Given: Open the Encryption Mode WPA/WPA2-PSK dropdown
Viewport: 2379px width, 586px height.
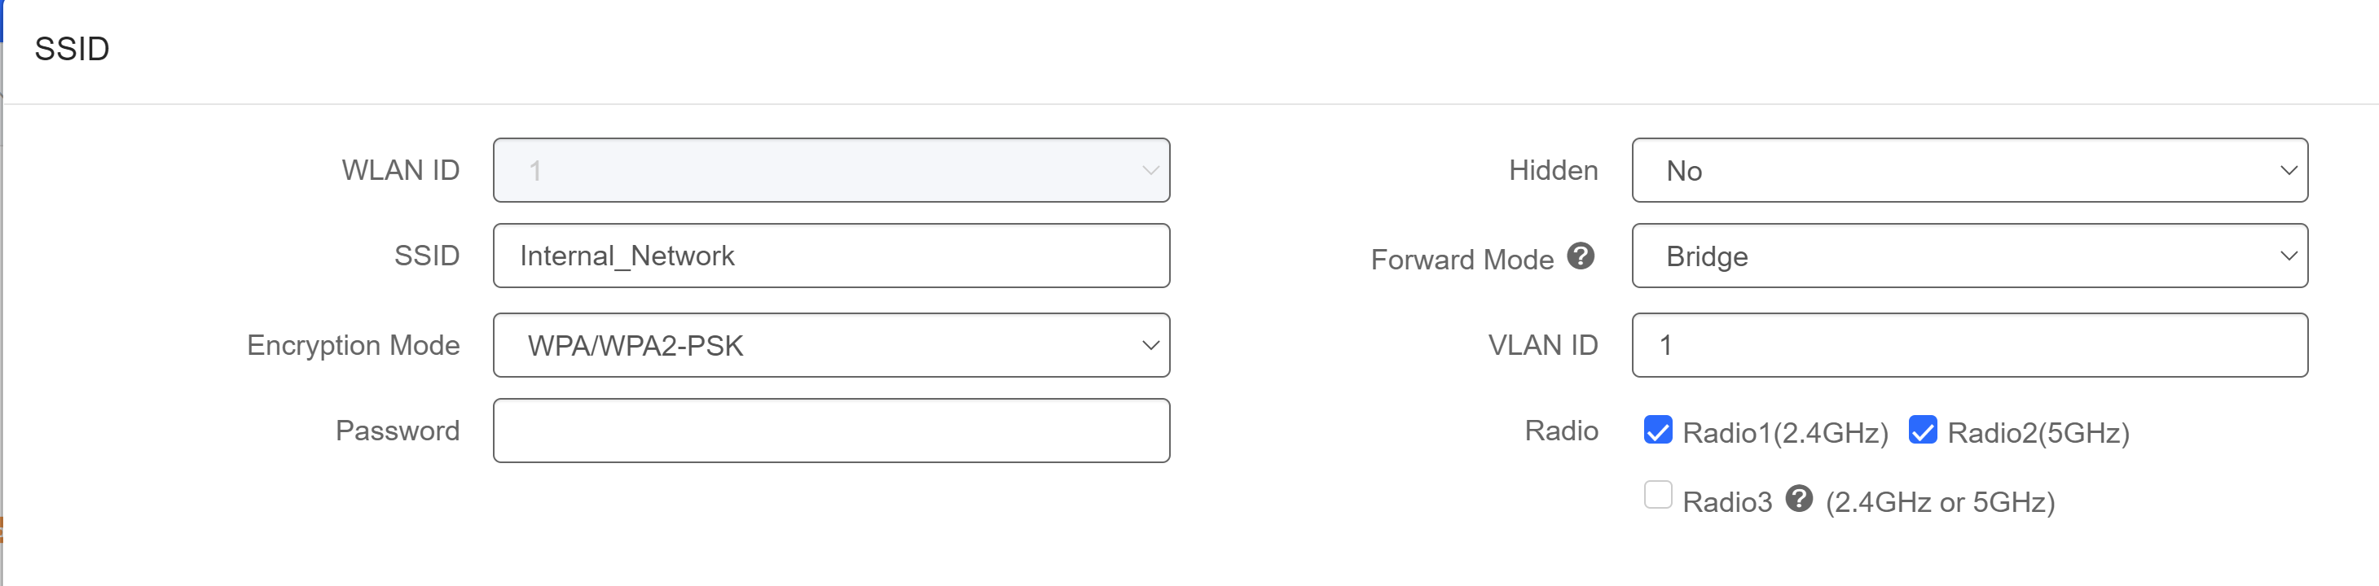Looking at the screenshot, I should (831, 345).
